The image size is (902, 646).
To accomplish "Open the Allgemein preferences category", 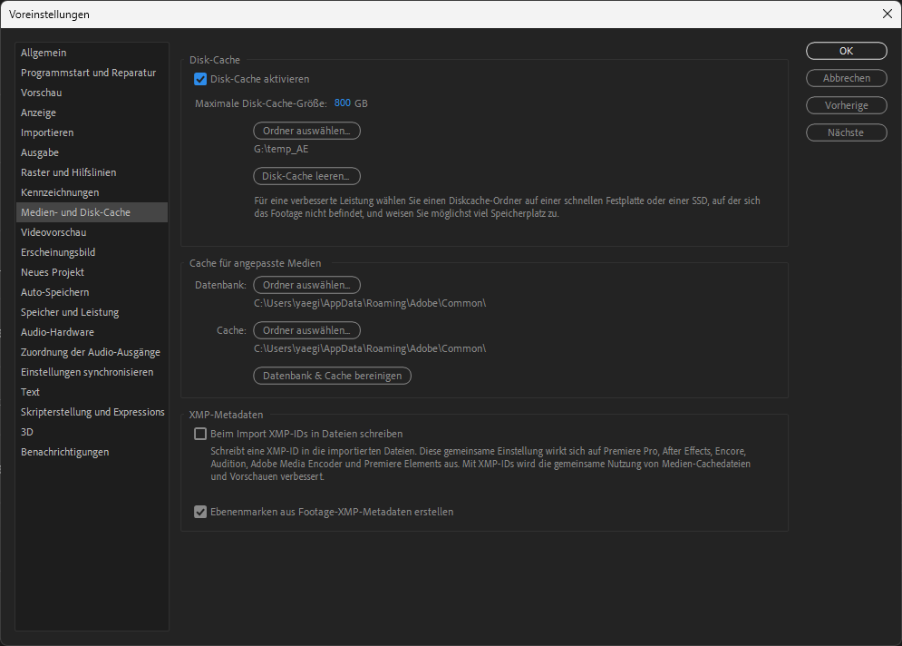I will [44, 53].
